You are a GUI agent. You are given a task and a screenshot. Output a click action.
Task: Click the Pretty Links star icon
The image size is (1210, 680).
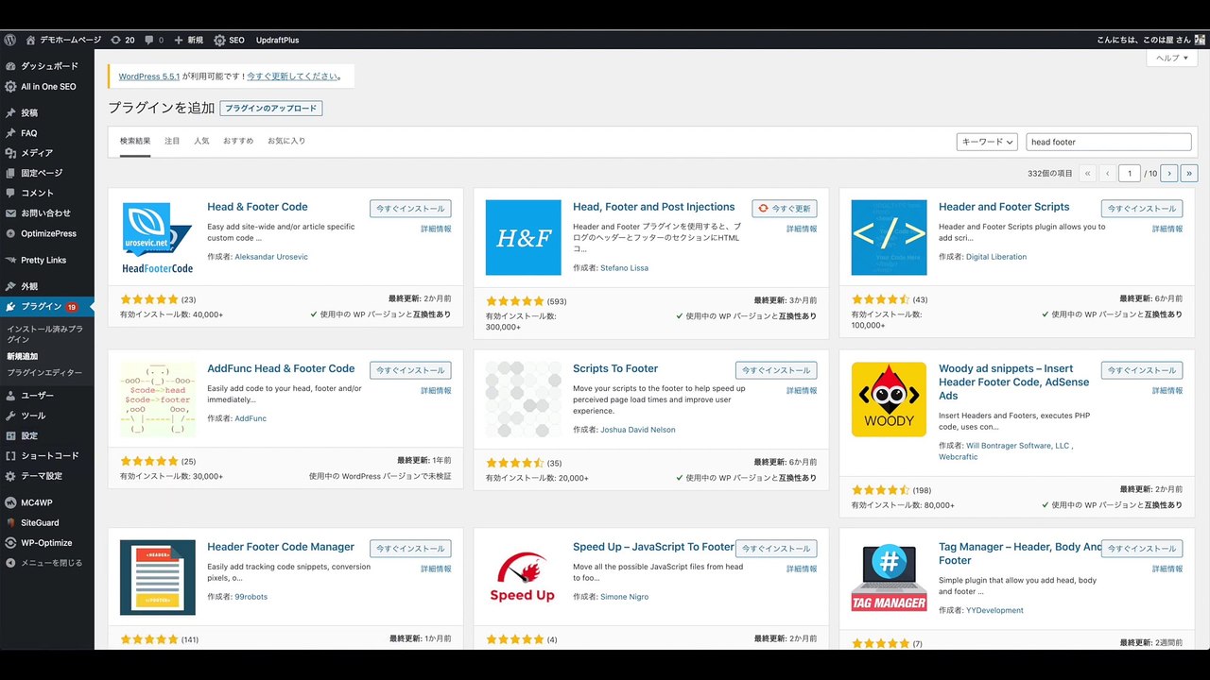(x=10, y=260)
